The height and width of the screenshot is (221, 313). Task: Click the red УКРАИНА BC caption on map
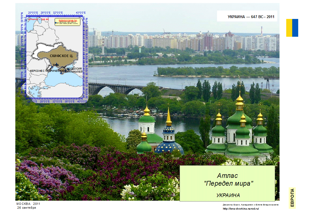38,19
